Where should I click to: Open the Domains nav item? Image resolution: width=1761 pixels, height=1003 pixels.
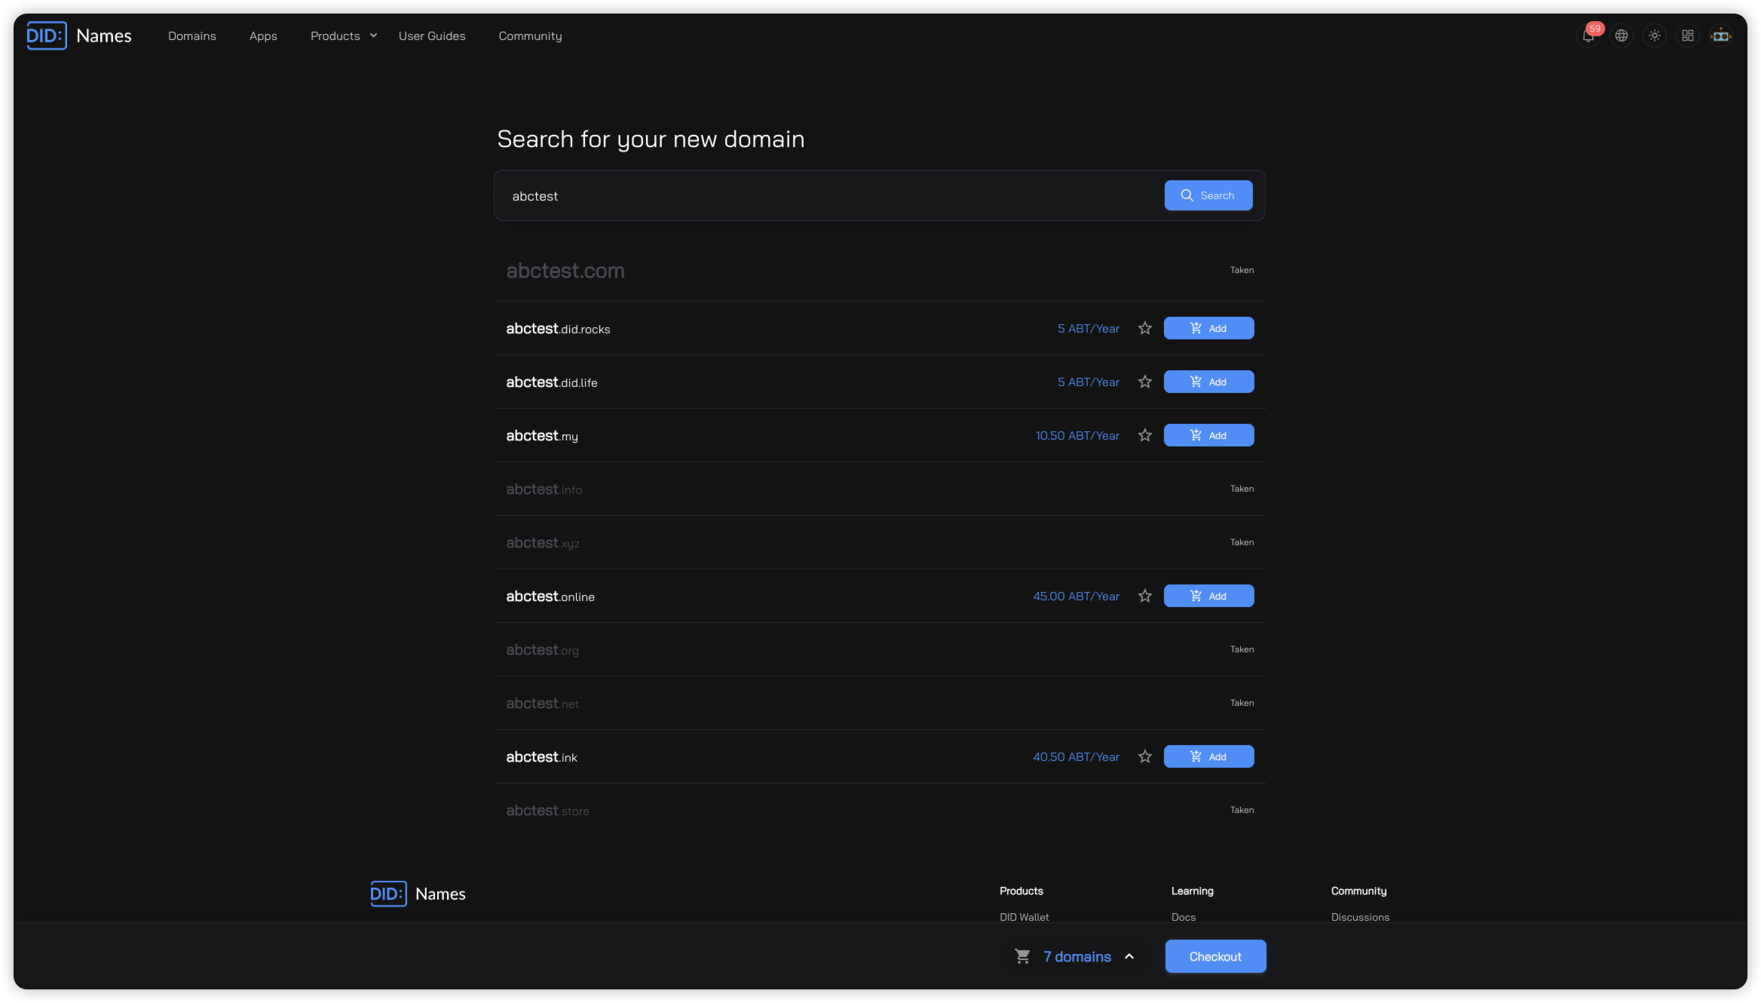191,36
